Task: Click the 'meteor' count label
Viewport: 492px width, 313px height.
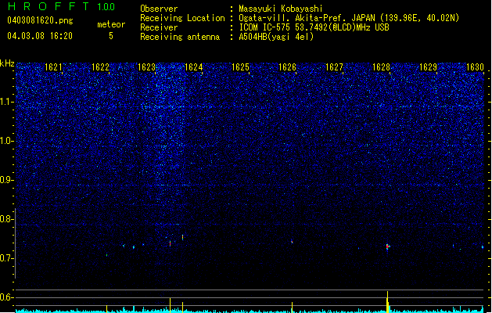Action: click(x=111, y=24)
